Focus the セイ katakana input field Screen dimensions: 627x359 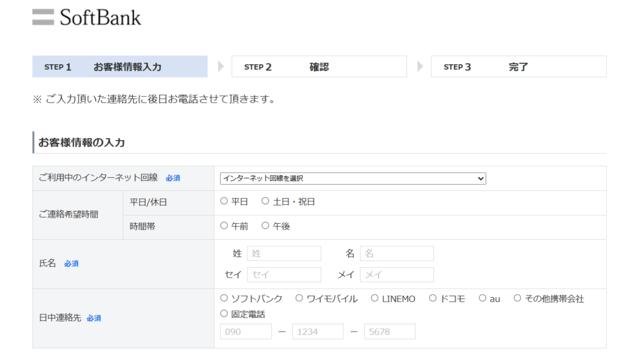tap(284, 275)
